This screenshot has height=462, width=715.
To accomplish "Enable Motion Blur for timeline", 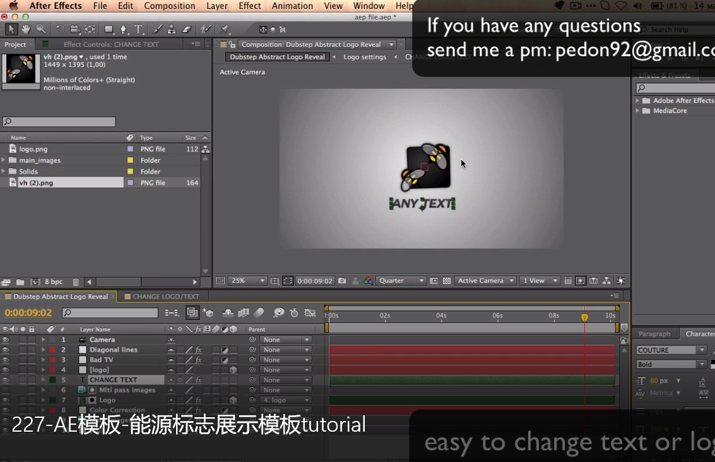I will pyautogui.click(x=259, y=312).
